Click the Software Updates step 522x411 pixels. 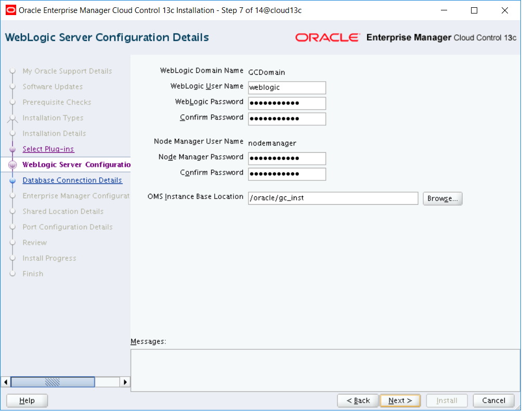(x=53, y=87)
